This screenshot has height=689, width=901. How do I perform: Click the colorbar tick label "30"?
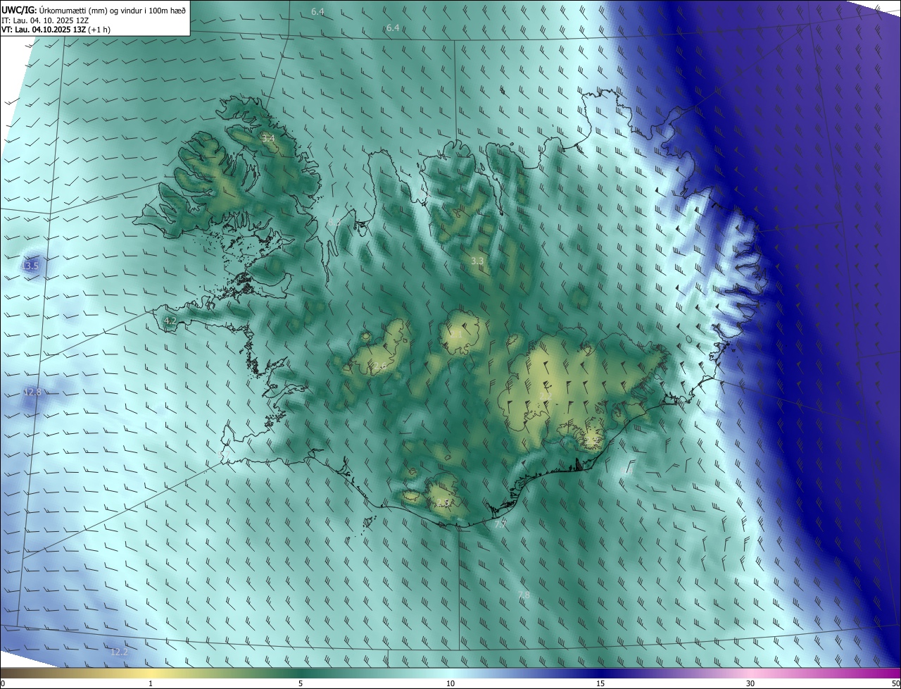pyautogui.click(x=750, y=684)
